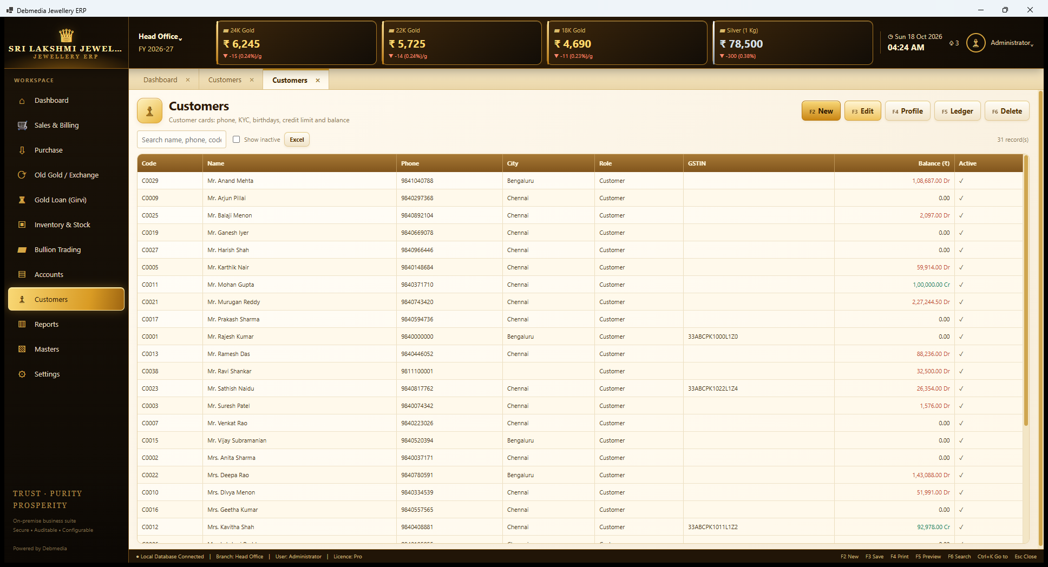The height and width of the screenshot is (567, 1048).
Task: Select the Mr. Rajesh Kumar row
Action: 580,337
